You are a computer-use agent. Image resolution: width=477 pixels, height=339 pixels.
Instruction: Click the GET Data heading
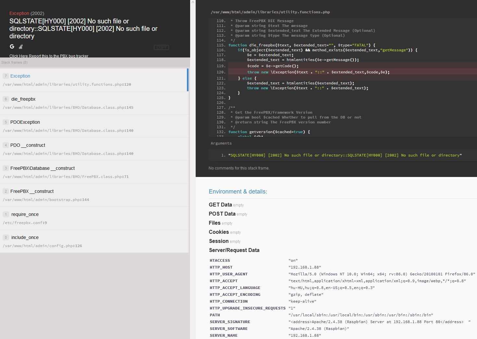click(220, 205)
